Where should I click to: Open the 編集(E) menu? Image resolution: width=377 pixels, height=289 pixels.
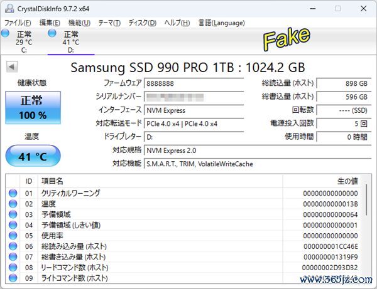point(50,23)
